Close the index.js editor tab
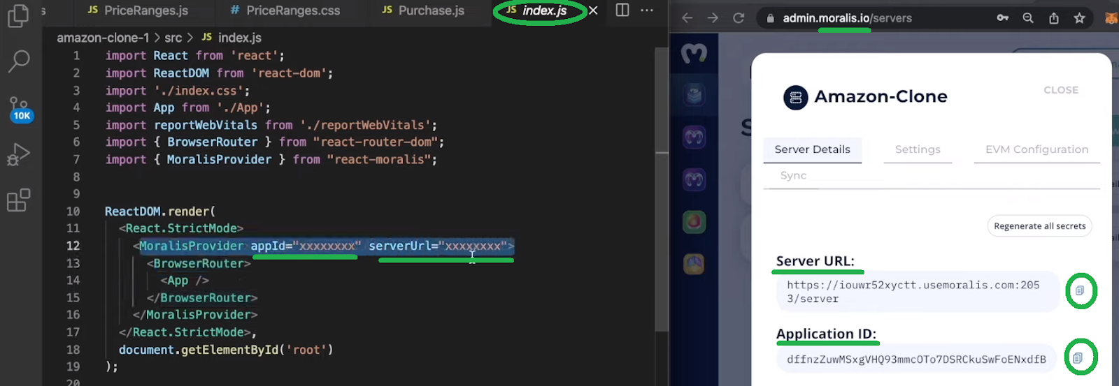This screenshot has height=386, width=1119. 593,10
